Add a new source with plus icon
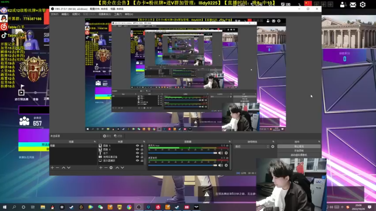Viewport: 376px width, 211px height. [x=101, y=168]
